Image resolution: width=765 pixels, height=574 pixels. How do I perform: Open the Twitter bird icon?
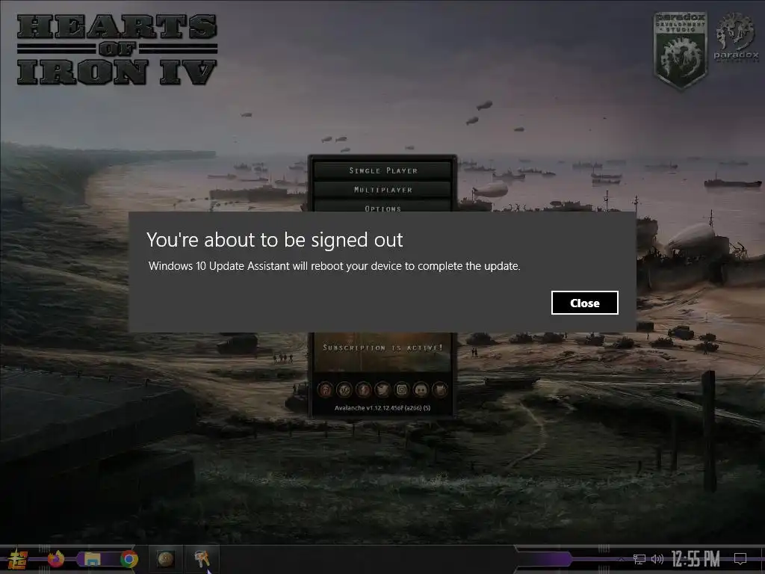(382, 389)
